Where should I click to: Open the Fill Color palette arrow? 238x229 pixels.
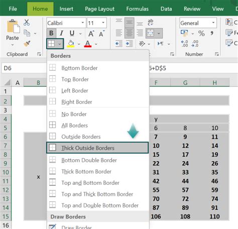[79, 44]
